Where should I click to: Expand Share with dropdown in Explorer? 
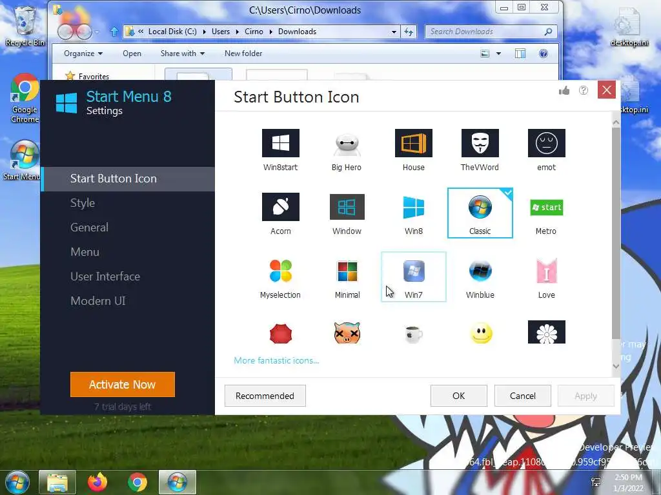(183, 53)
